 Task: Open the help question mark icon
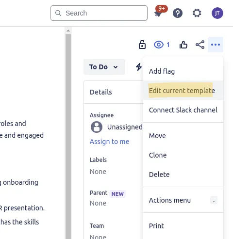[x=178, y=13]
